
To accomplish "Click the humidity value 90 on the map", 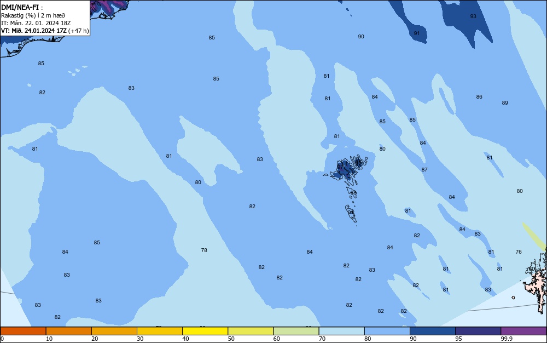I will pyautogui.click(x=361, y=36).
